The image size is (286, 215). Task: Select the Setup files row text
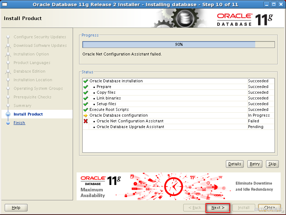click(106, 104)
